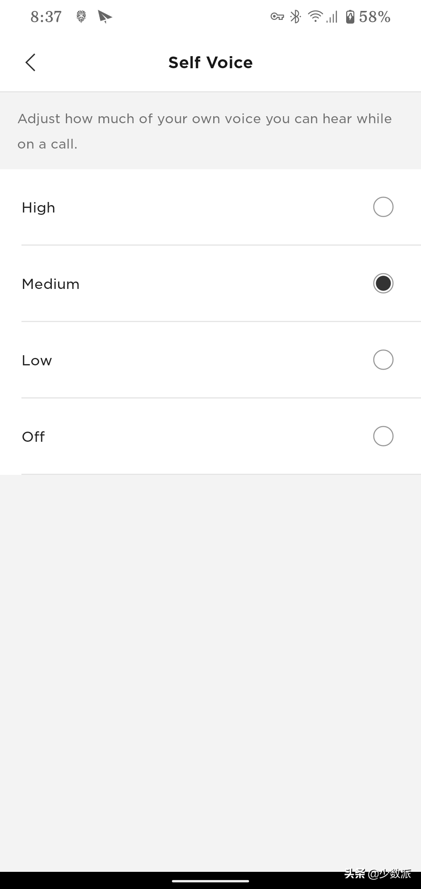The height and width of the screenshot is (889, 421).
Task: Select the Medium radio button
Action: (383, 283)
